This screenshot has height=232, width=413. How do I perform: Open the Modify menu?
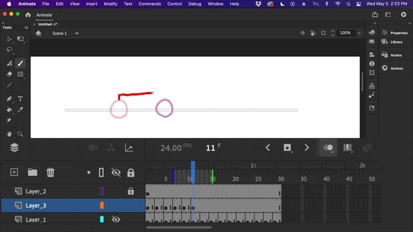pyautogui.click(x=110, y=4)
